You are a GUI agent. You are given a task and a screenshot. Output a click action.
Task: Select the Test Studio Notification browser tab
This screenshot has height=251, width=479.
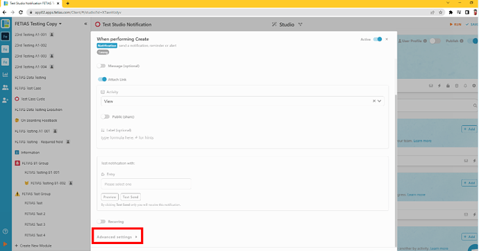point(31,3)
